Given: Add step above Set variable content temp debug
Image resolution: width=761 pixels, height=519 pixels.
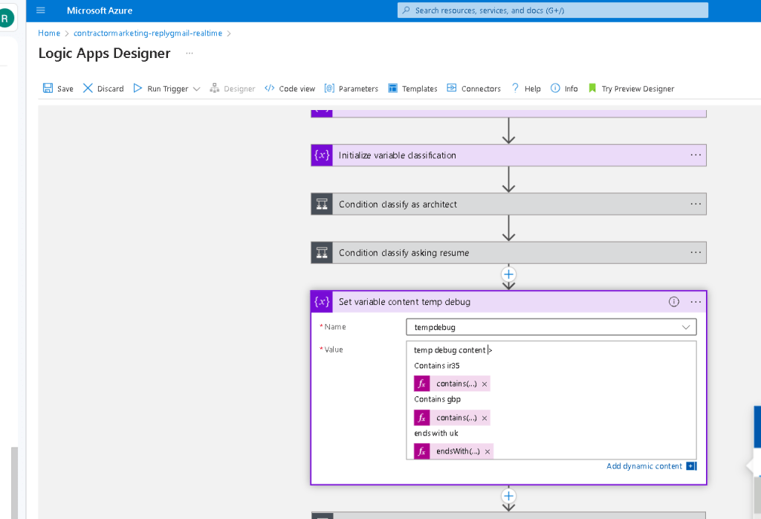Looking at the screenshot, I should tap(508, 274).
